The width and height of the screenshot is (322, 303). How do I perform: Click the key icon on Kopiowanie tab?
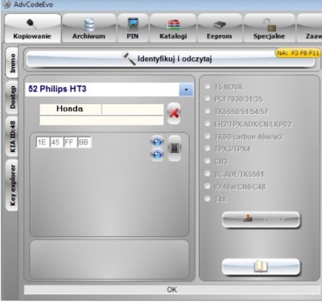click(31, 24)
